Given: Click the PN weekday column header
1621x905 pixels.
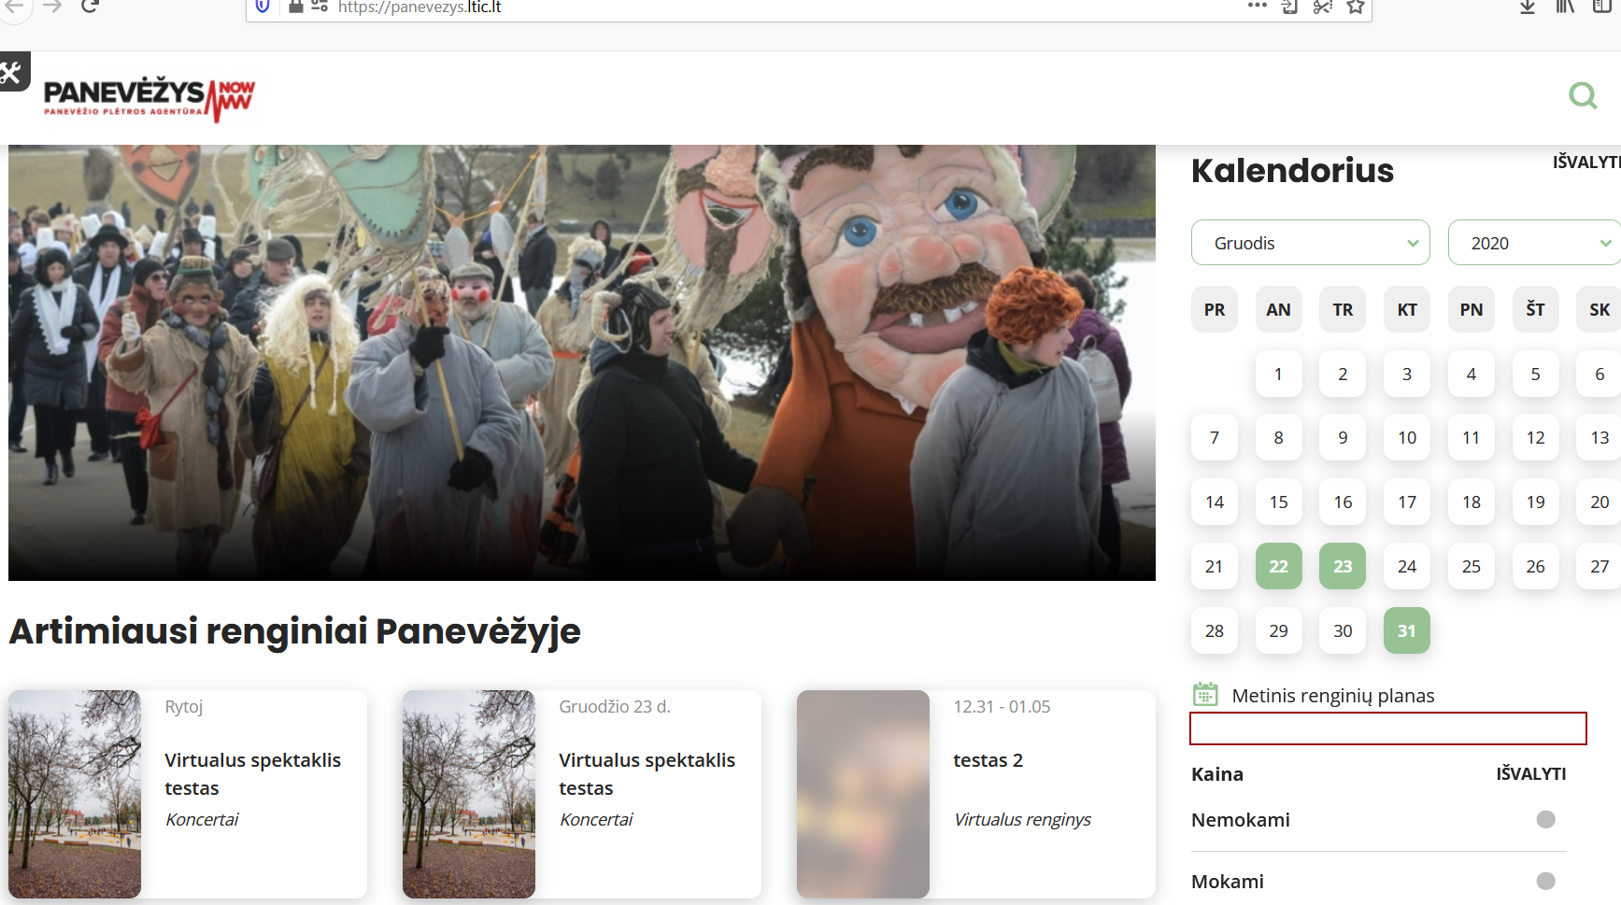Looking at the screenshot, I should [x=1471, y=309].
